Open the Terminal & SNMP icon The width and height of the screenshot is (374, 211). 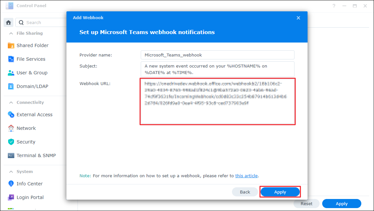point(11,155)
